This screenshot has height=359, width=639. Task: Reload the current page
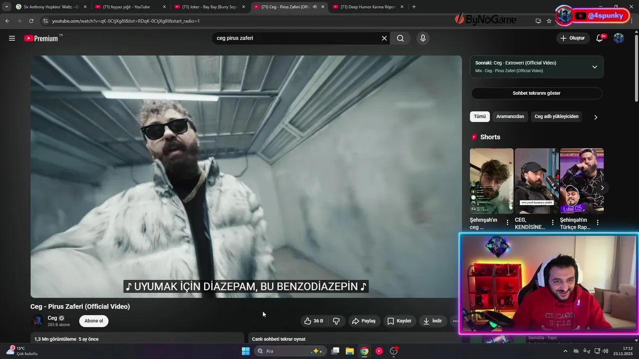[31, 21]
